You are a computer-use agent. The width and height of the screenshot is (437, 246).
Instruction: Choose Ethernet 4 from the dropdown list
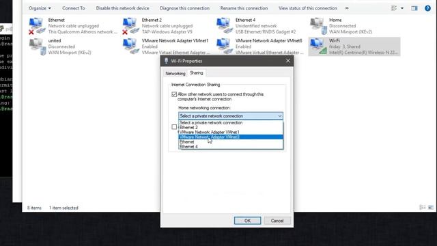point(231,146)
